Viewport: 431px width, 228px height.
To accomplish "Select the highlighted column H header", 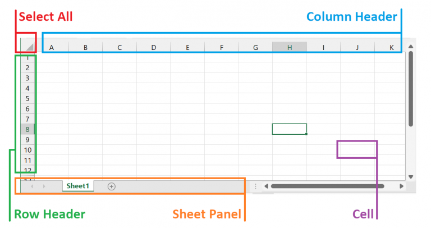I will (289, 48).
